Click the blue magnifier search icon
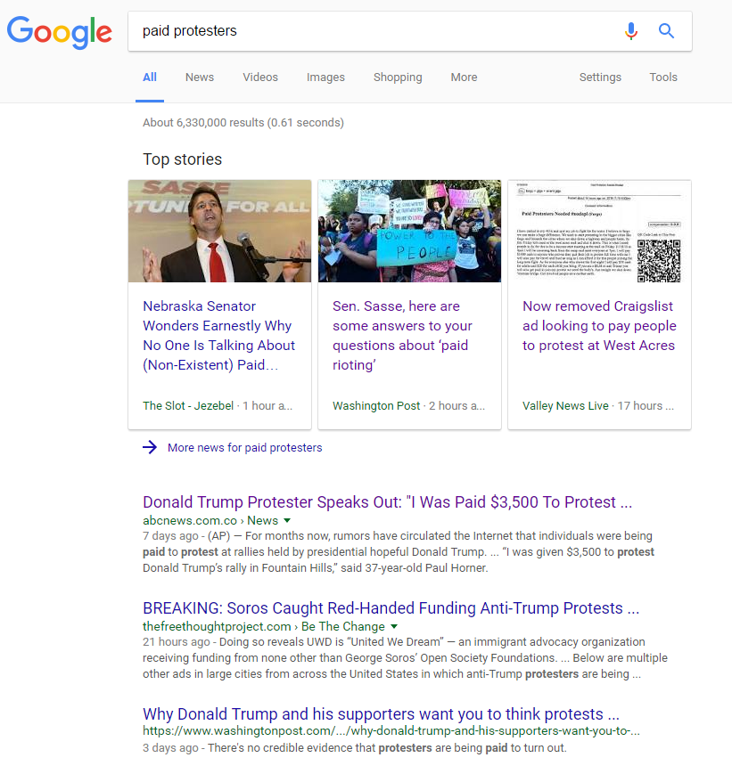 click(666, 31)
